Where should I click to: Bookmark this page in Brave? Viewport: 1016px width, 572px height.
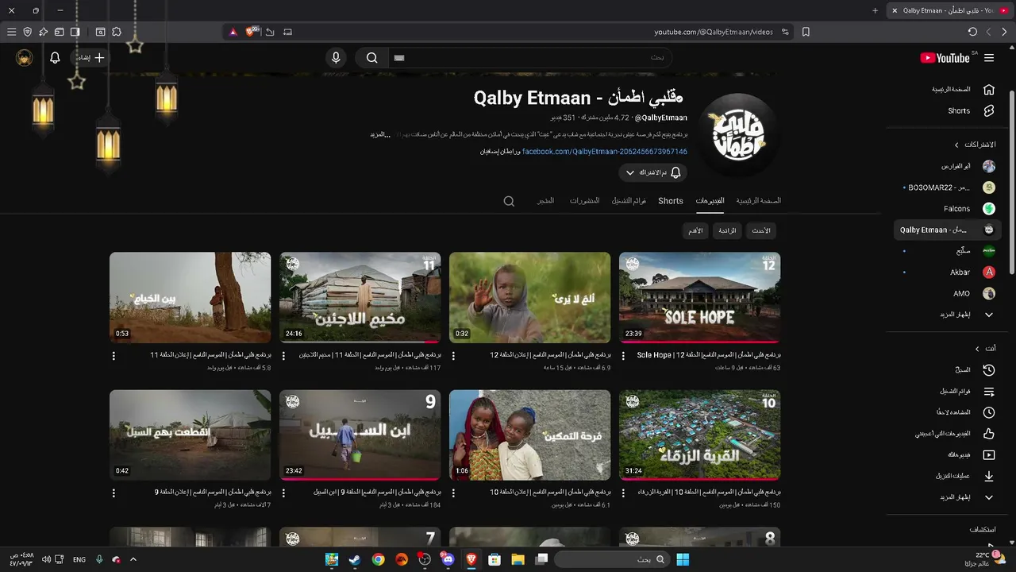806,32
